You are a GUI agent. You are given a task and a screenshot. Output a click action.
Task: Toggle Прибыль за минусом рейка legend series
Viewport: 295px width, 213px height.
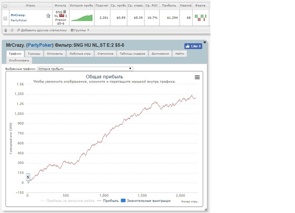coord(67,201)
